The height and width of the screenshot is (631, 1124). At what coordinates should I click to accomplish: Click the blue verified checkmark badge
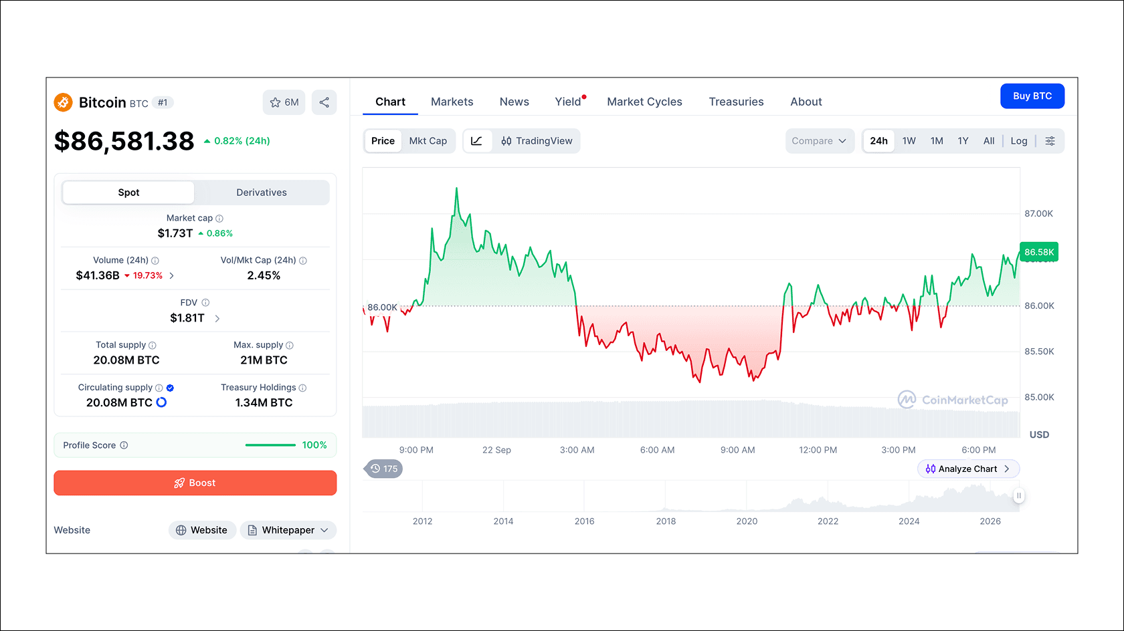pos(170,388)
